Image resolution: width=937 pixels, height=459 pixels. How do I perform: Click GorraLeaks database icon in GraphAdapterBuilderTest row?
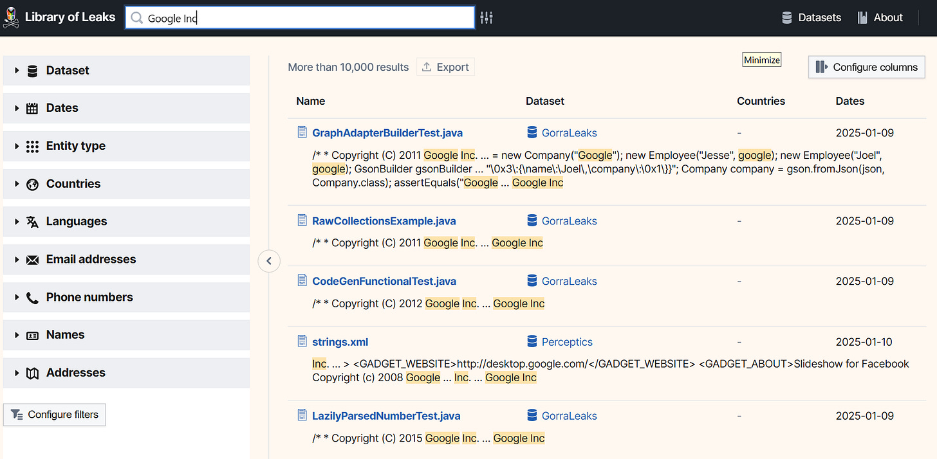[x=532, y=132]
